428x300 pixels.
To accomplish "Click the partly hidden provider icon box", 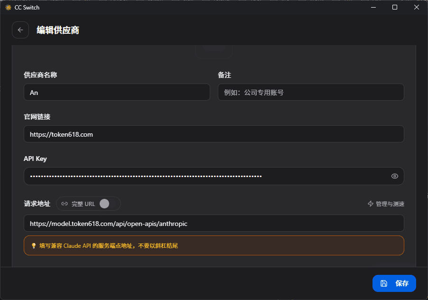I will coord(214,52).
